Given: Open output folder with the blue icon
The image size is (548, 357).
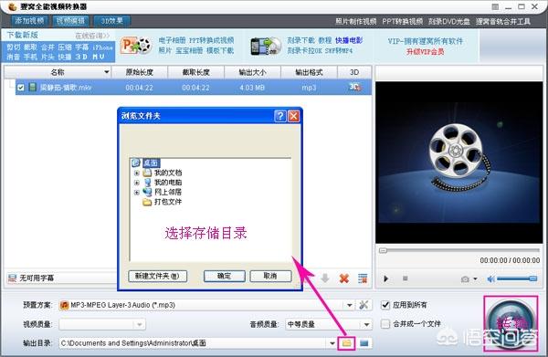Looking at the screenshot, I should (x=364, y=343).
